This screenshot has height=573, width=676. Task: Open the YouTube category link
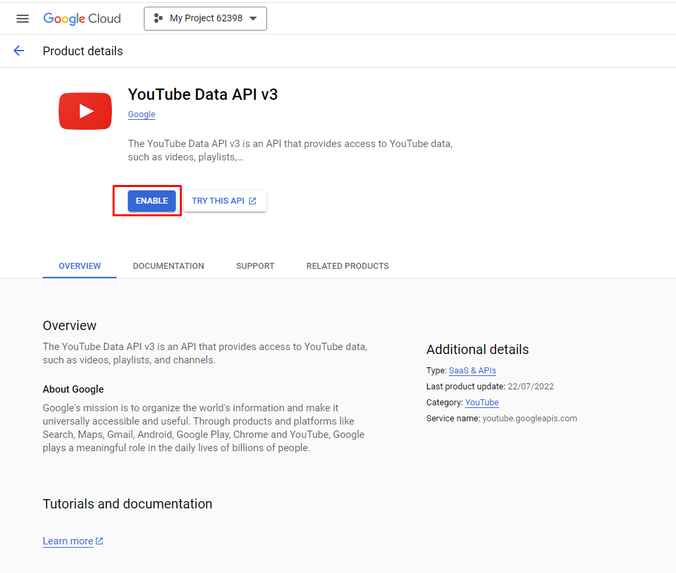click(482, 403)
